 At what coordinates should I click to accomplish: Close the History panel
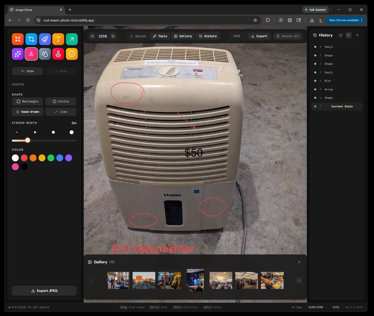(x=357, y=35)
